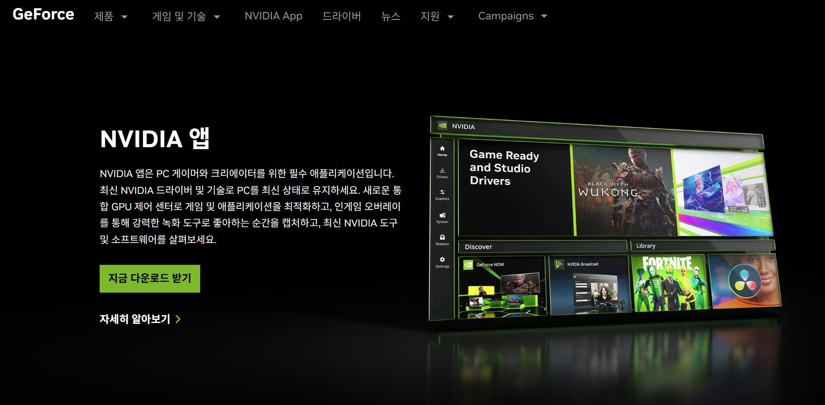Open the GeForce logo home link
The width and height of the screenshot is (825, 405).
coord(43,15)
